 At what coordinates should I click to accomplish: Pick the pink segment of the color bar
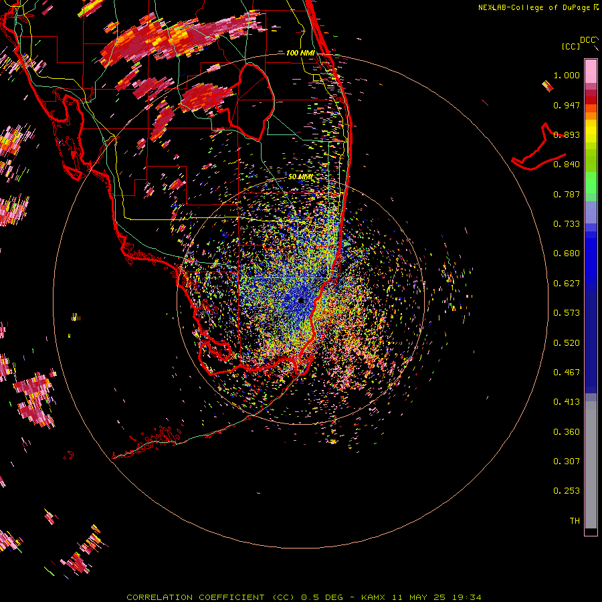[x=591, y=72]
